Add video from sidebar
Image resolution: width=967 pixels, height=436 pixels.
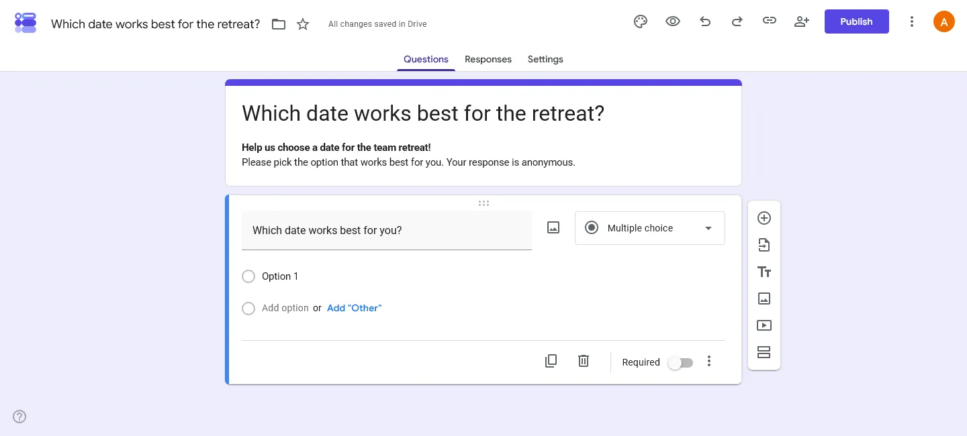pyautogui.click(x=764, y=325)
